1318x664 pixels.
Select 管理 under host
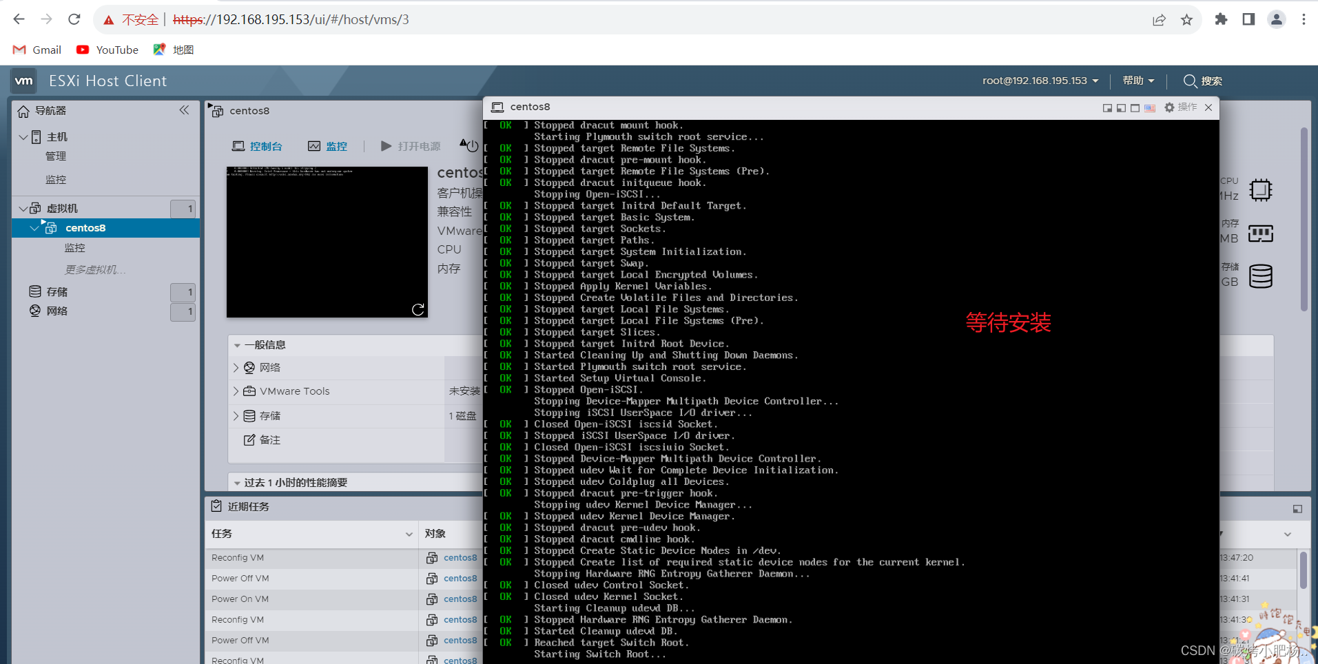click(x=56, y=156)
